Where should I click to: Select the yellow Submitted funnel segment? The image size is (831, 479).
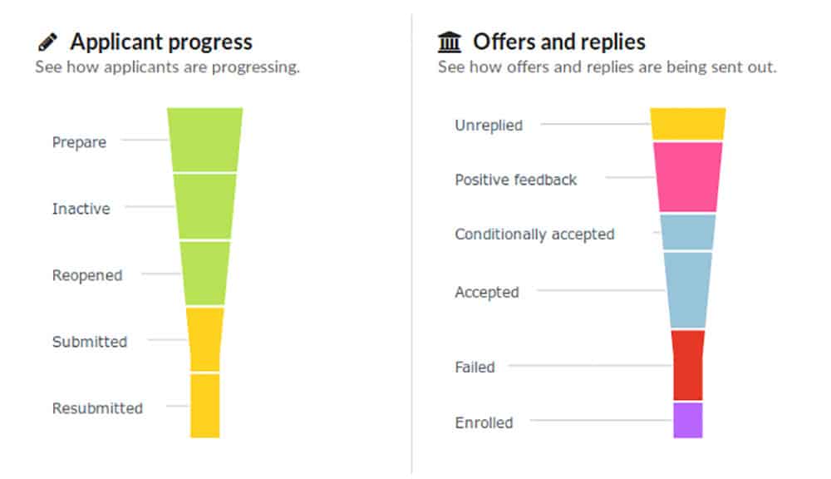205,339
